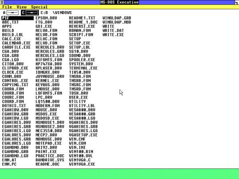This screenshot has width=239, height=179.
Task: Select KERNEL.EXE file
Action: 47,81
